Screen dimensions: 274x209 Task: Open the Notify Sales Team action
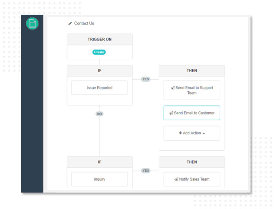192,179
